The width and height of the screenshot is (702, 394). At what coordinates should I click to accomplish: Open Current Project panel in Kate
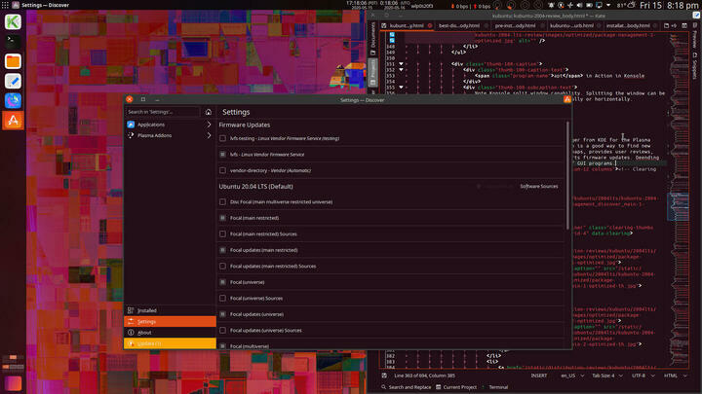point(456,387)
